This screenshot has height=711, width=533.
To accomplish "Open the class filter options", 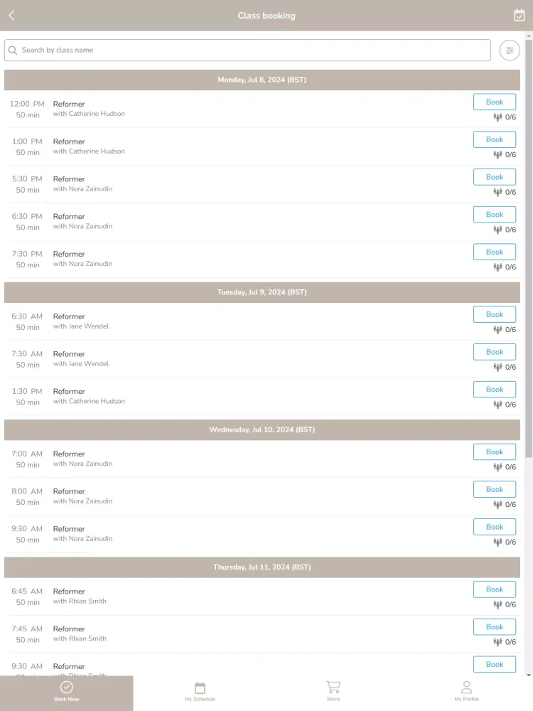I will (510, 50).
